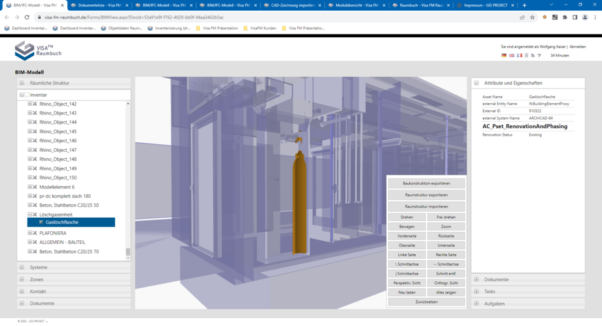Click tools icon next to Rhino_Object_150

35,178
